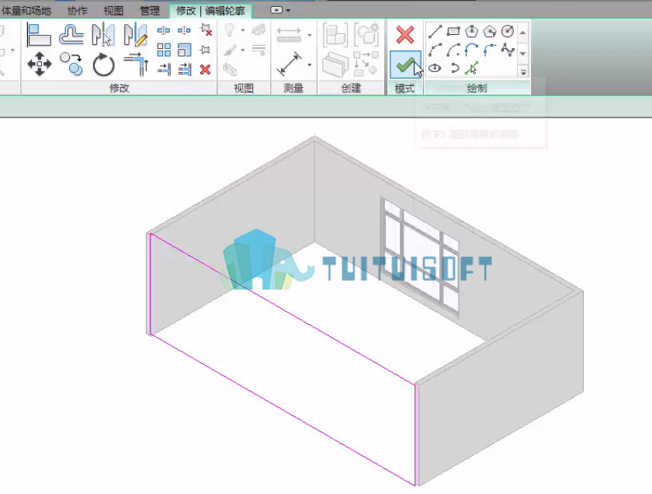The image size is (652, 494).
Task: Activate the Rotate tool
Action: [103, 65]
